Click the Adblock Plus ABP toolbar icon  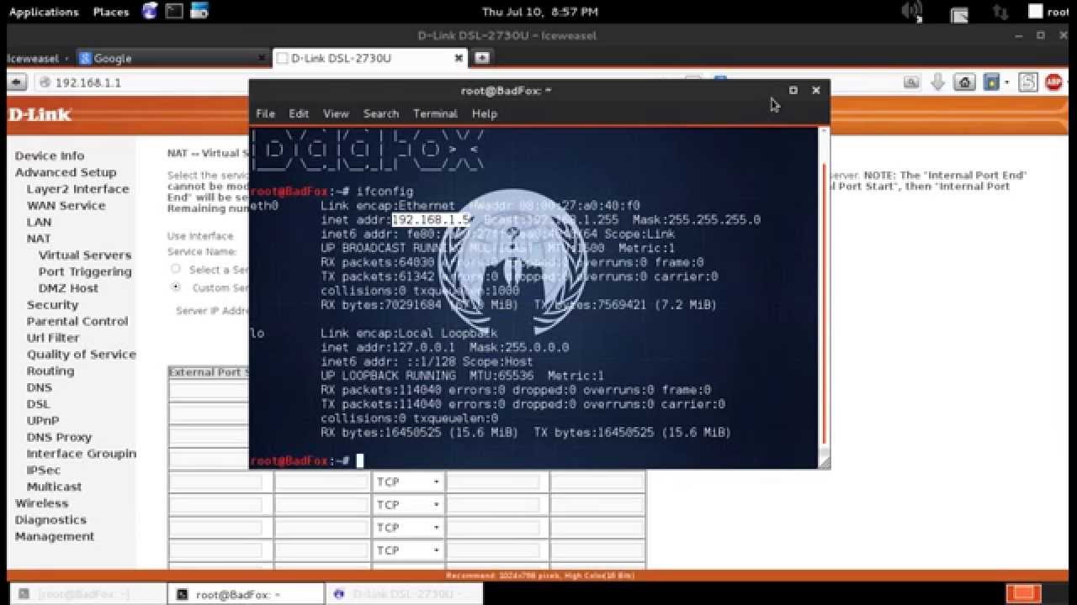click(1053, 82)
